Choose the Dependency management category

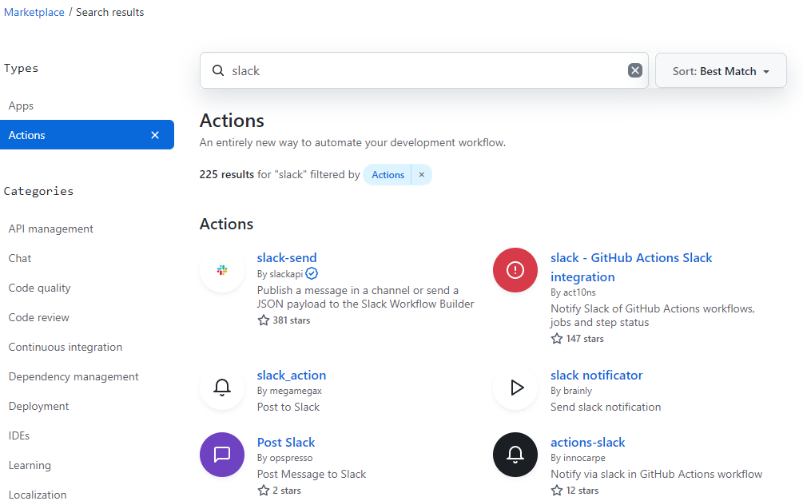coord(74,377)
